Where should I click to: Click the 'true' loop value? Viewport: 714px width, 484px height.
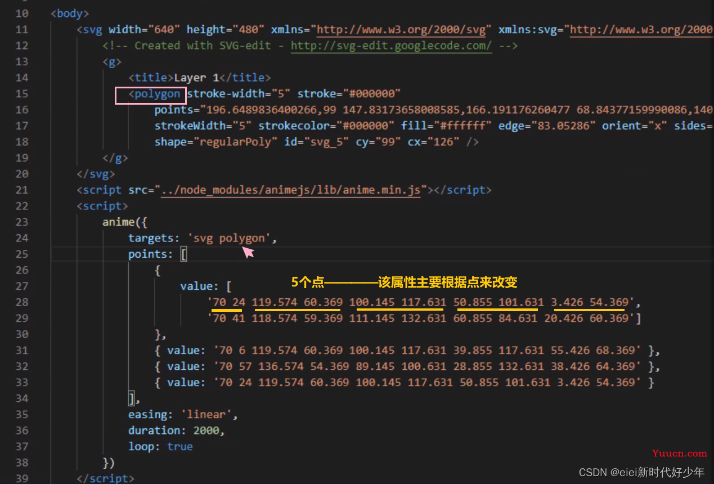(x=180, y=447)
